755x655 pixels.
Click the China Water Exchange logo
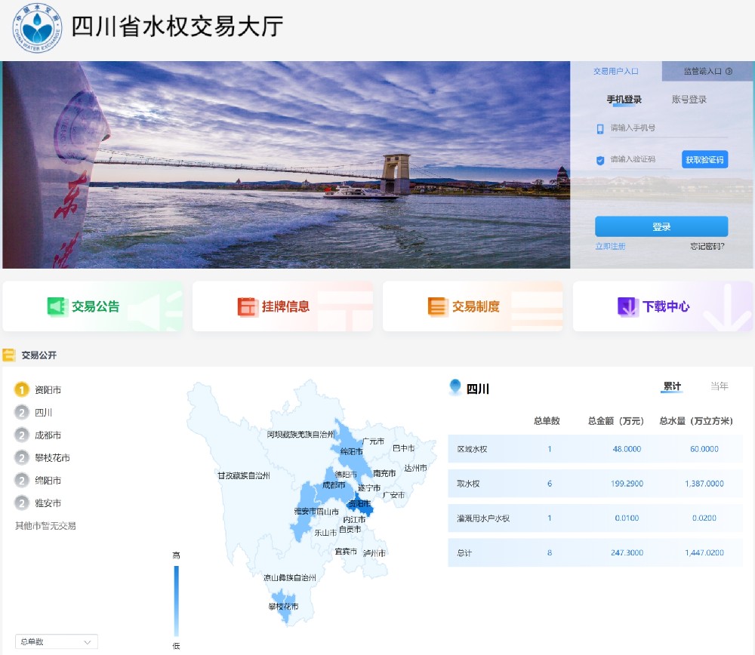coord(37,28)
